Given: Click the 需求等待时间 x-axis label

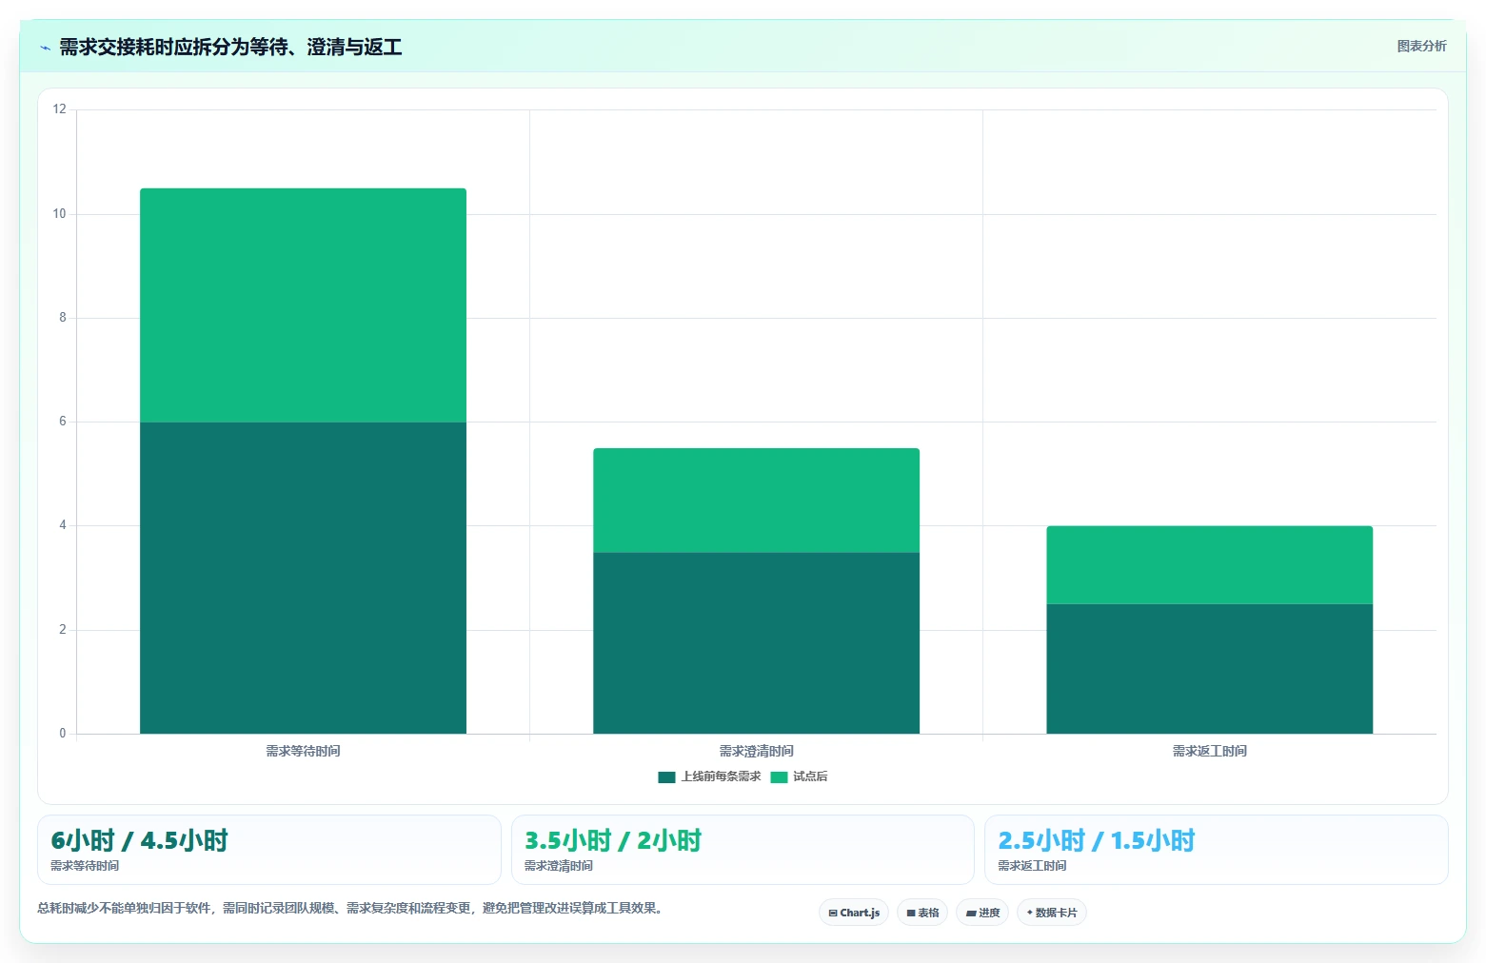Looking at the screenshot, I should pyautogui.click(x=303, y=752).
